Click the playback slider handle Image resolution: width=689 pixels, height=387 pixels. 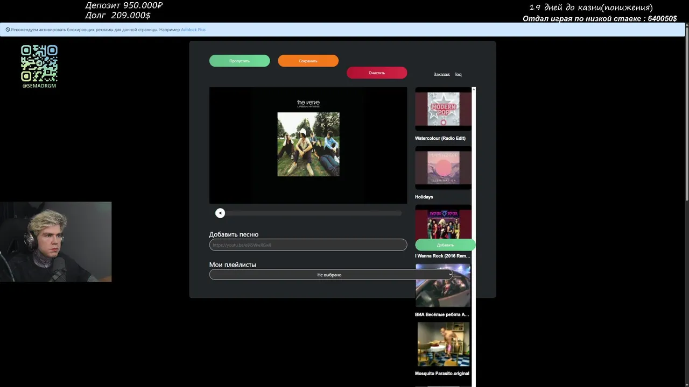click(220, 213)
